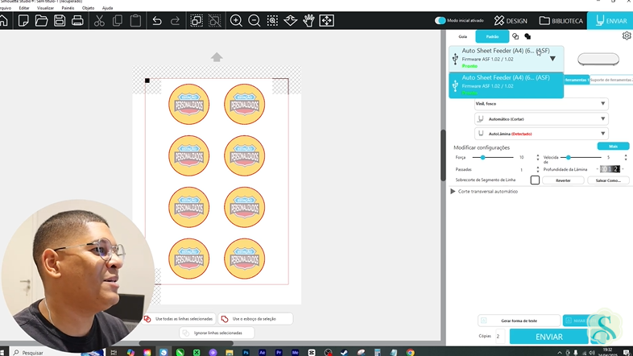Zoom out with the magnifier minus icon
This screenshot has height=356, width=633.
254,21
